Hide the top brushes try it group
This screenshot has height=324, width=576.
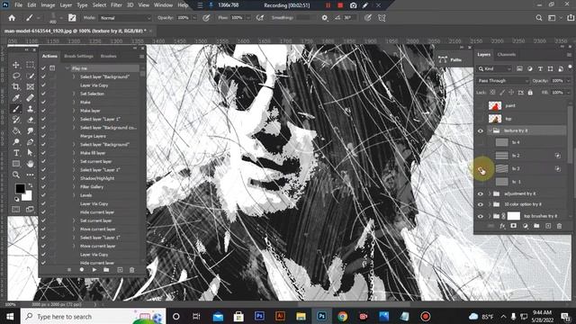point(480,216)
